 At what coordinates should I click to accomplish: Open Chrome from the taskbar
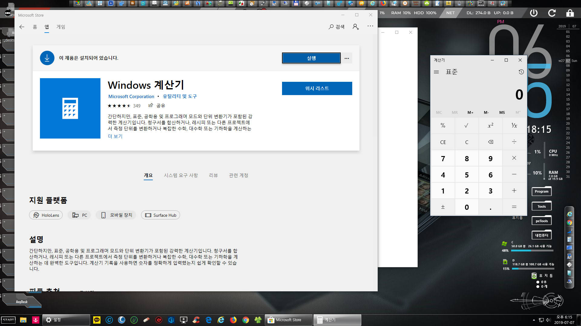pyautogui.click(x=246, y=320)
